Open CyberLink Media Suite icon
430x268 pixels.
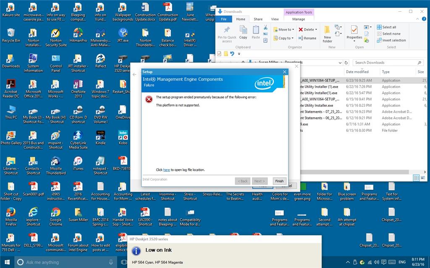pyautogui.click(x=78, y=140)
